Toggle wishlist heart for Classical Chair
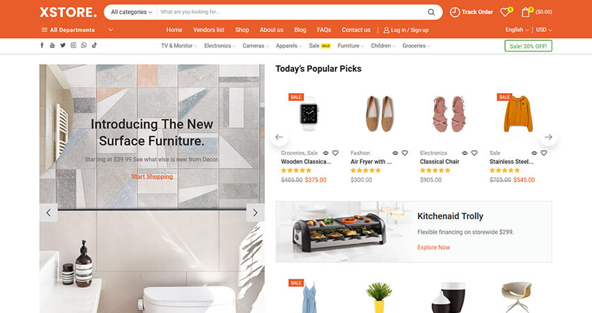Screen dimensions: 592x313 [x=474, y=153]
